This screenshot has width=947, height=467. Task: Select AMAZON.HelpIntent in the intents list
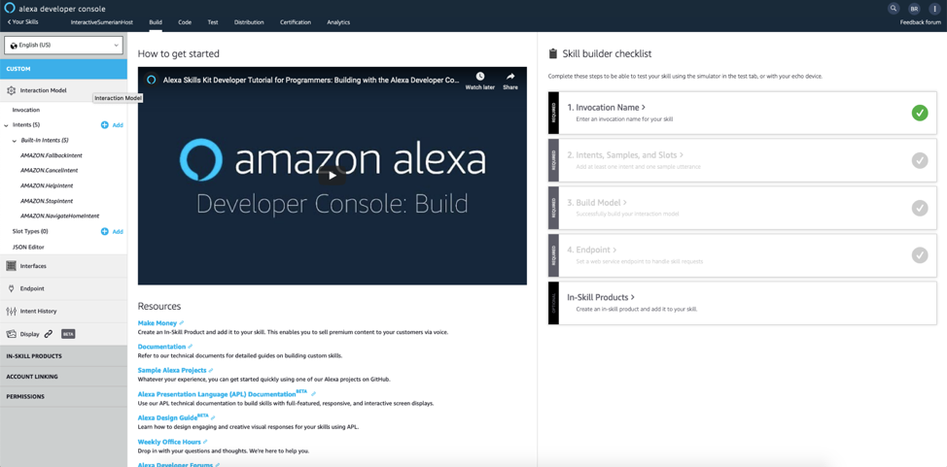coord(47,185)
